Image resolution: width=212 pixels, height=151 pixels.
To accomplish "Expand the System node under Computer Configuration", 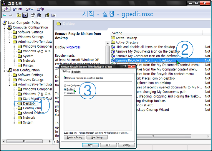I will coord(14,56).
